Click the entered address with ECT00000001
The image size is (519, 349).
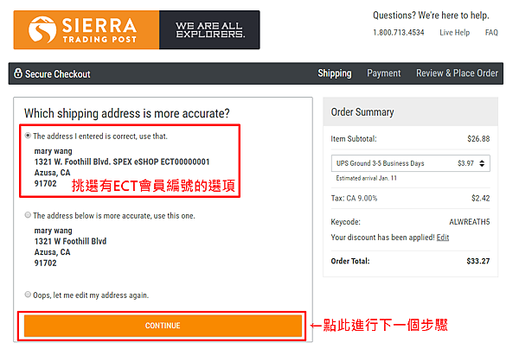[x=122, y=168]
